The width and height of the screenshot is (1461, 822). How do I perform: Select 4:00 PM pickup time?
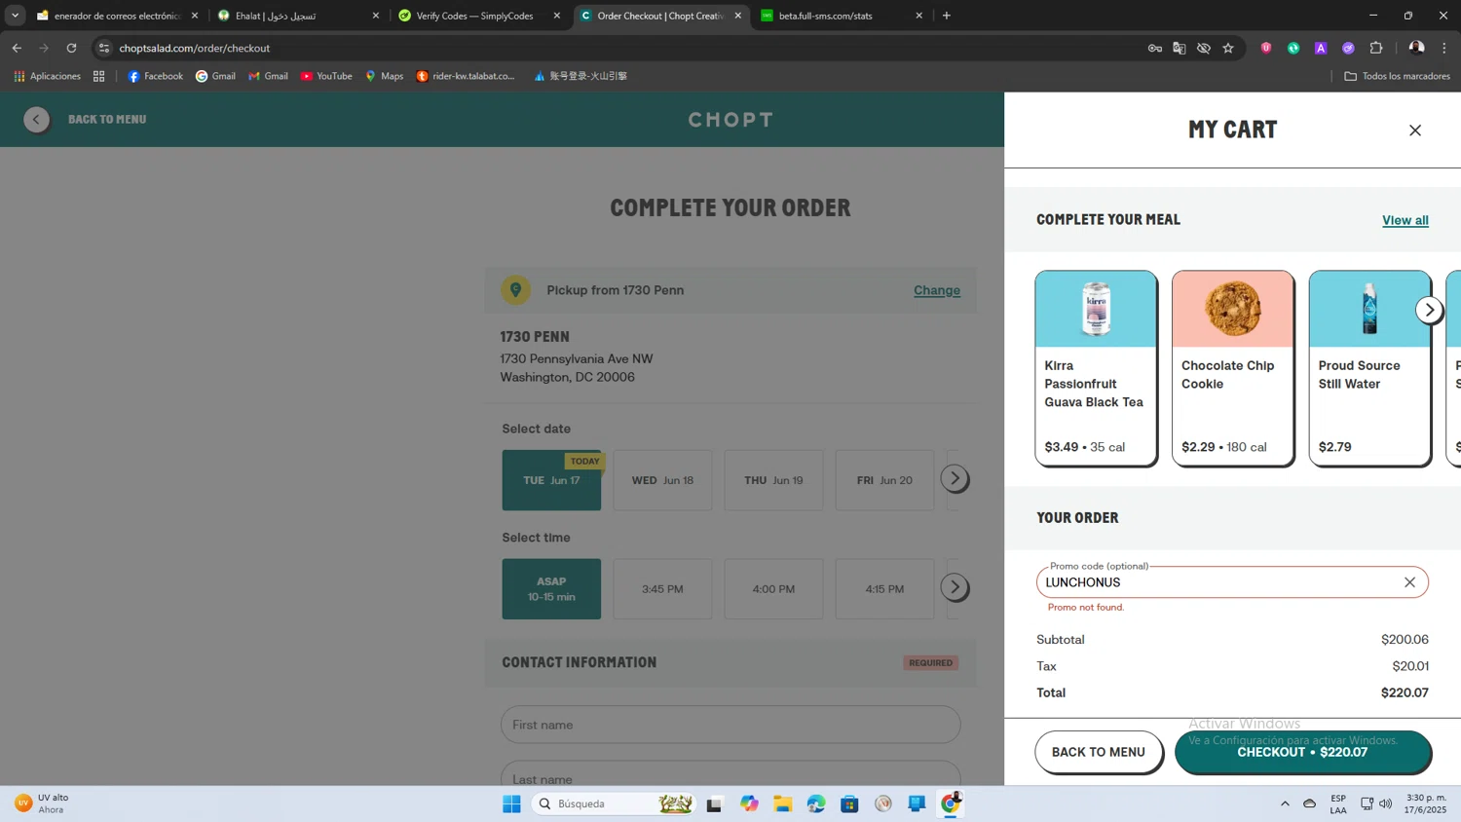pos(773,589)
